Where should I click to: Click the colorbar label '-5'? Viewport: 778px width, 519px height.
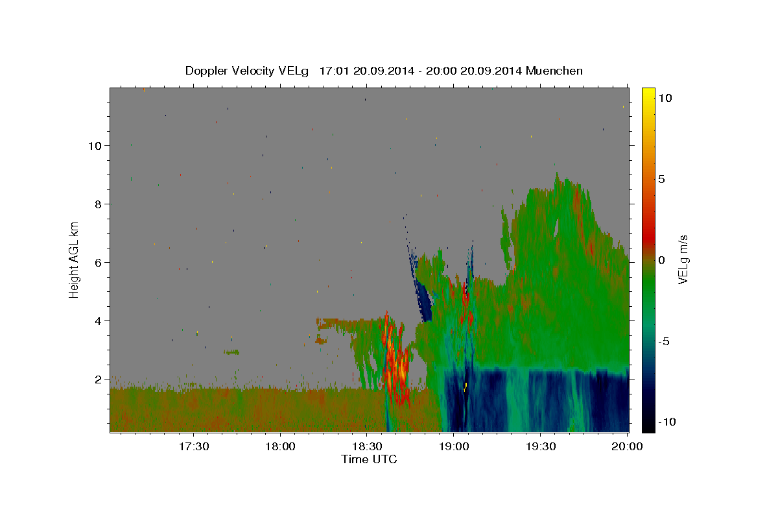tap(665, 341)
